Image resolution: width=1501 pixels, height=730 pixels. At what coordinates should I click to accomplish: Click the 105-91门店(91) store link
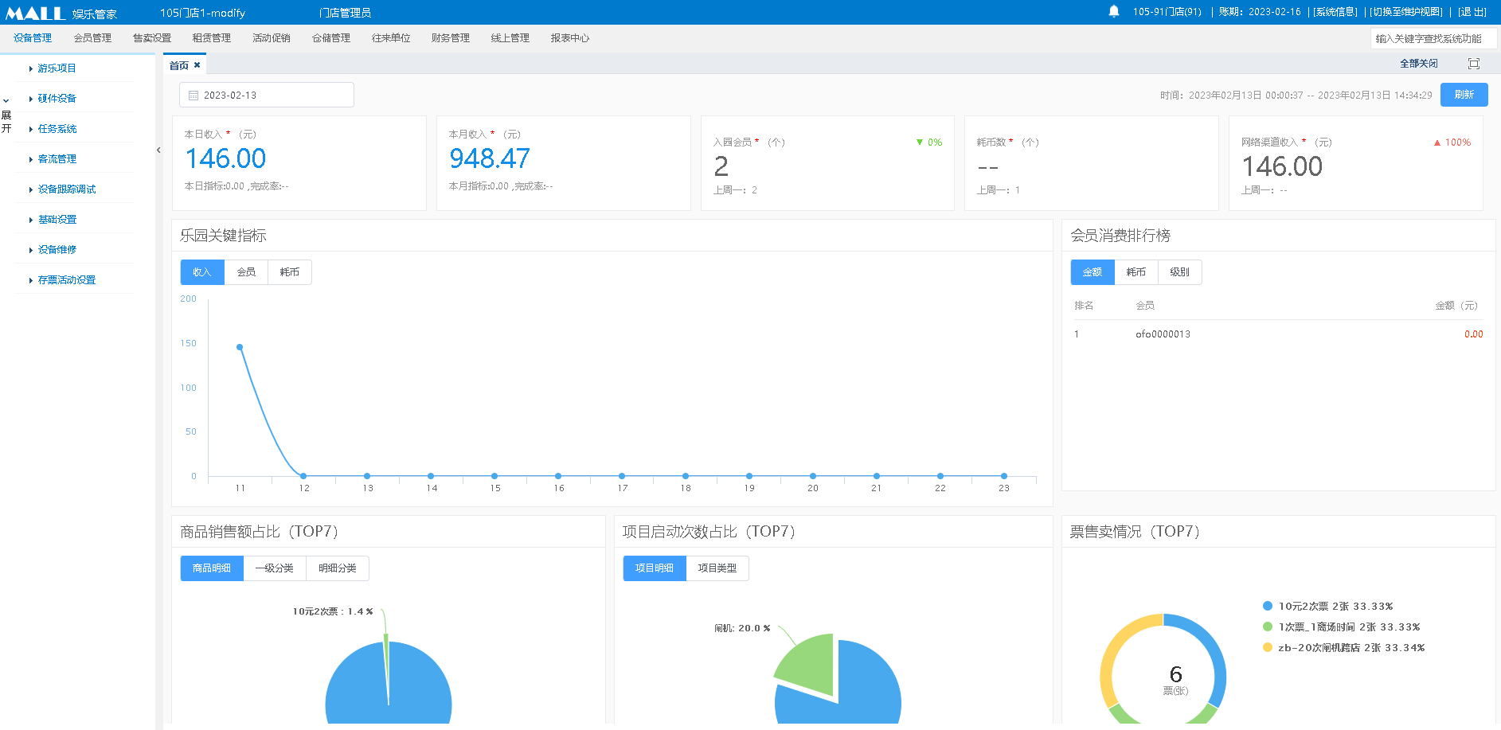click(x=1167, y=12)
